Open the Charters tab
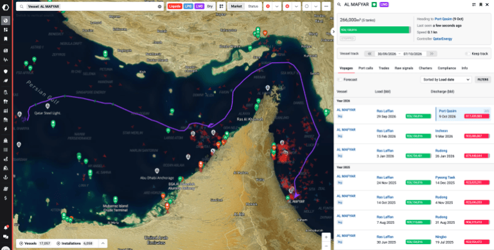 click(x=425, y=68)
